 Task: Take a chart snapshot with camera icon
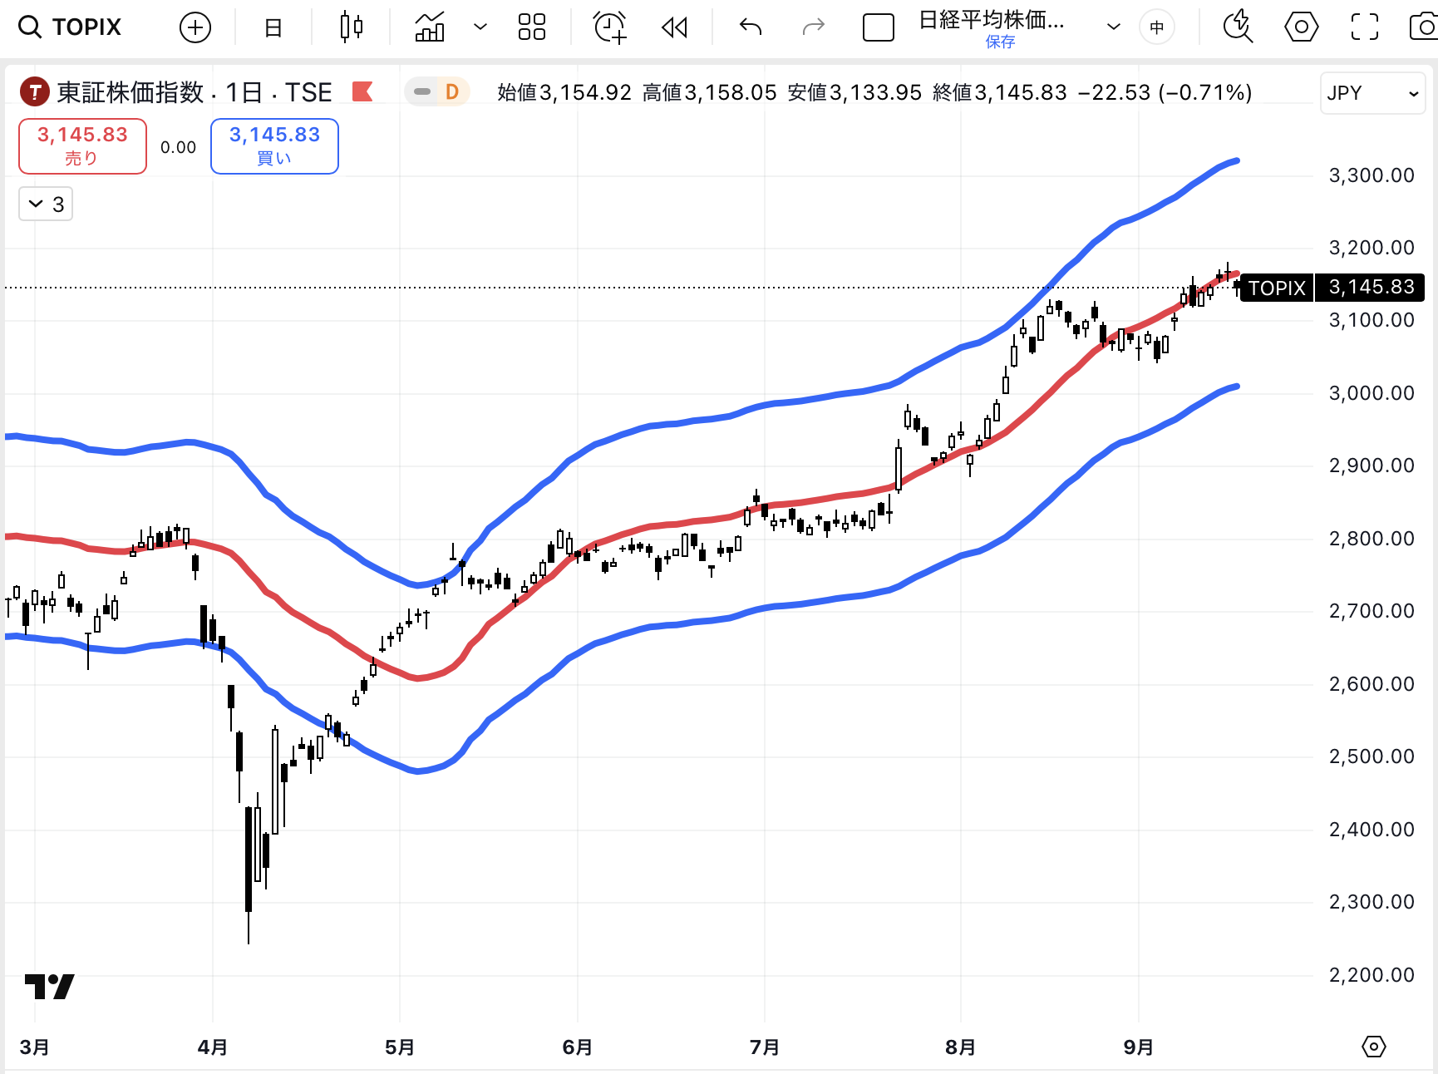(1423, 27)
